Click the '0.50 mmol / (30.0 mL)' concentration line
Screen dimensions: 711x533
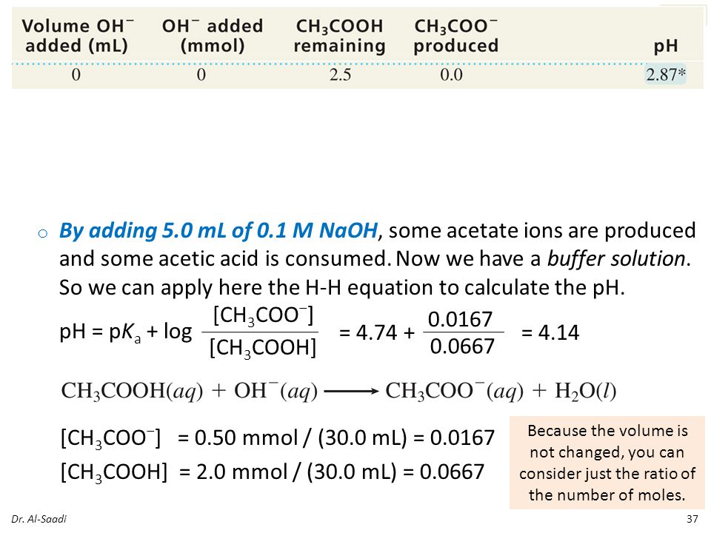(278, 438)
